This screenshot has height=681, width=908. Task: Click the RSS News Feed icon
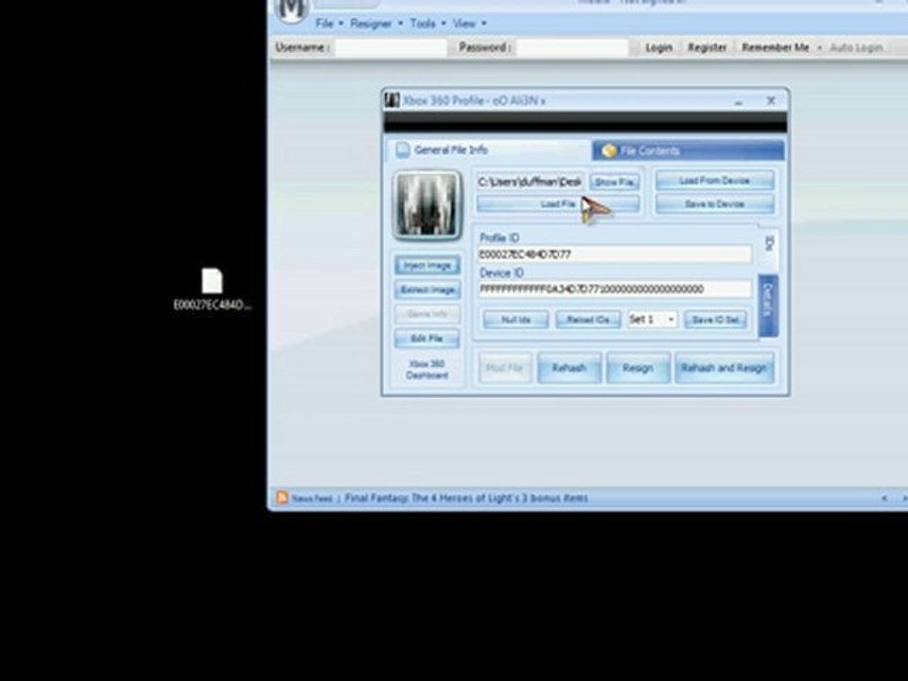click(x=282, y=498)
